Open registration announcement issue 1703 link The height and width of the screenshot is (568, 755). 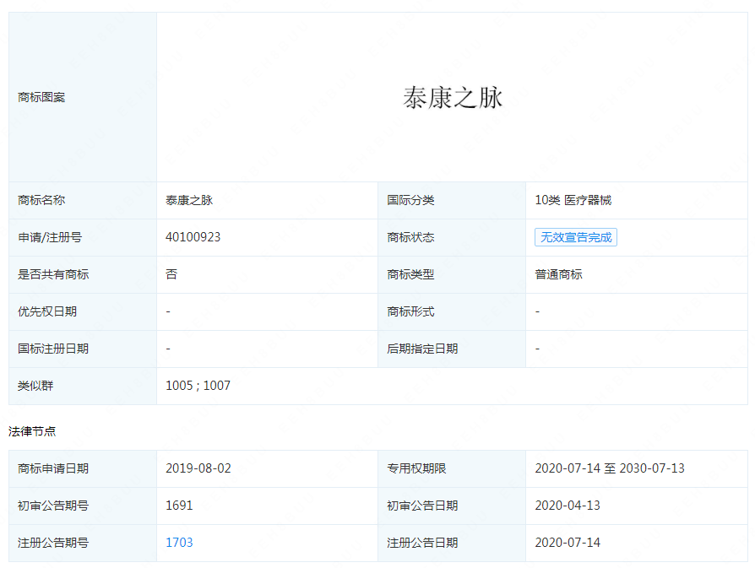(x=179, y=543)
